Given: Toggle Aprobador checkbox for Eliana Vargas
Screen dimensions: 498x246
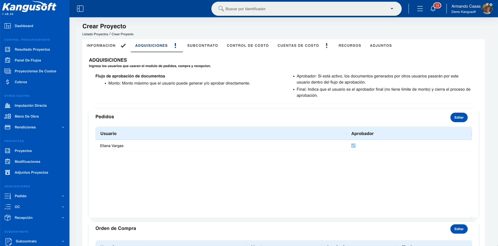Looking at the screenshot, I should pos(353,146).
